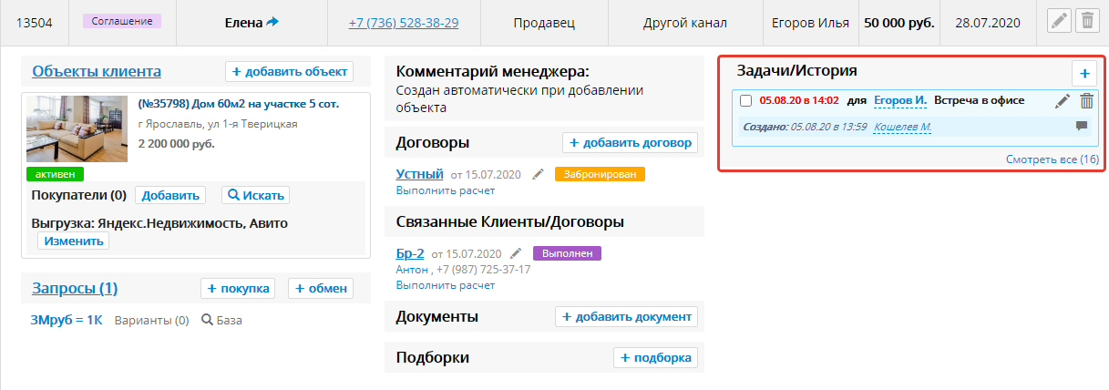
Task: Delete the Встреча в офисе task
Action: [x=1086, y=101]
